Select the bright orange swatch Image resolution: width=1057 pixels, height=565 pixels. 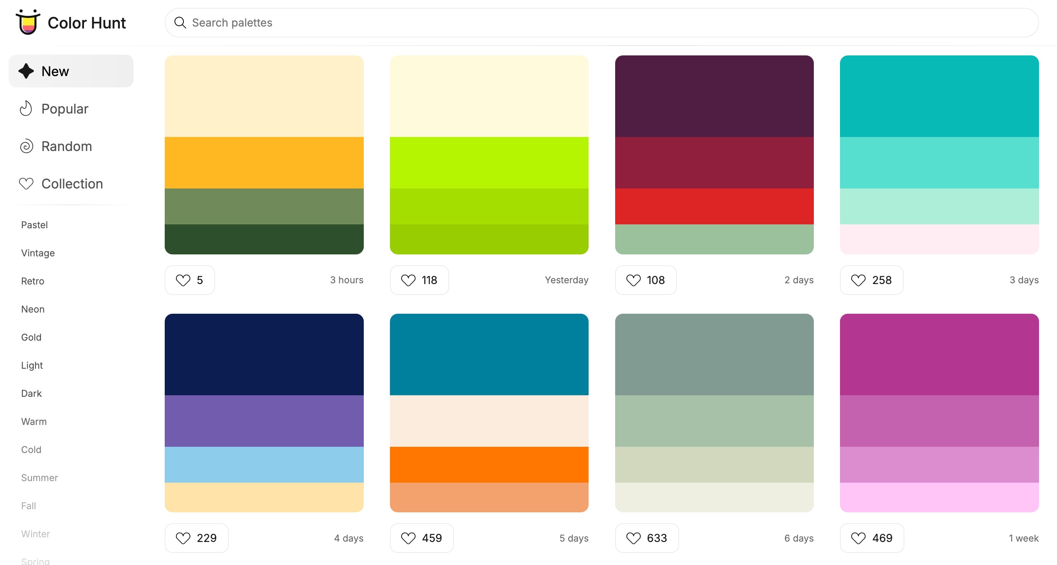click(x=489, y=464)
